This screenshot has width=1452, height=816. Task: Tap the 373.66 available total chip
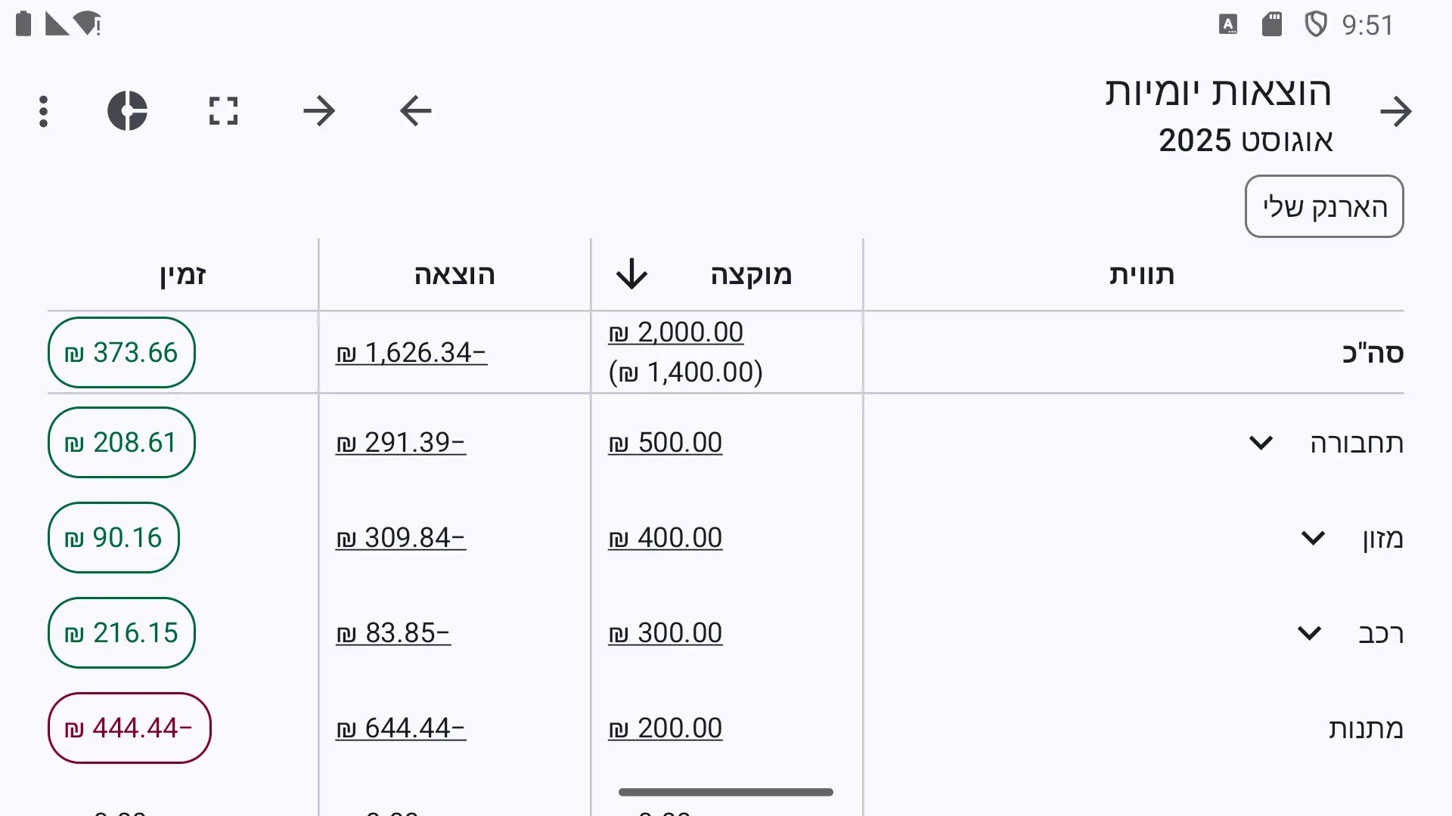122,353
